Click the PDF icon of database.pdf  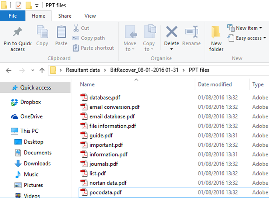[x=84, y=97]
